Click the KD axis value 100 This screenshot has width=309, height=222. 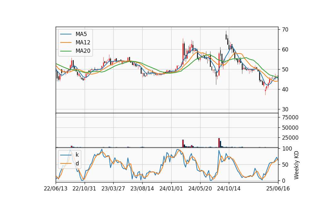(287, 149)
